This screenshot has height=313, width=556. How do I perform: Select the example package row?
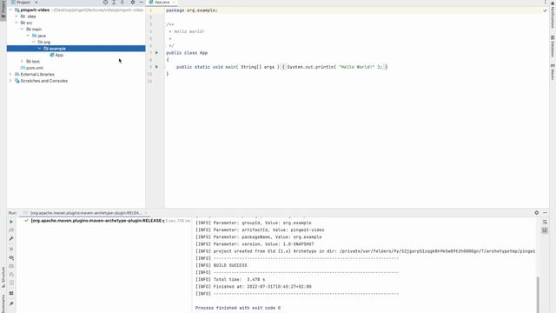click(76, 49)
